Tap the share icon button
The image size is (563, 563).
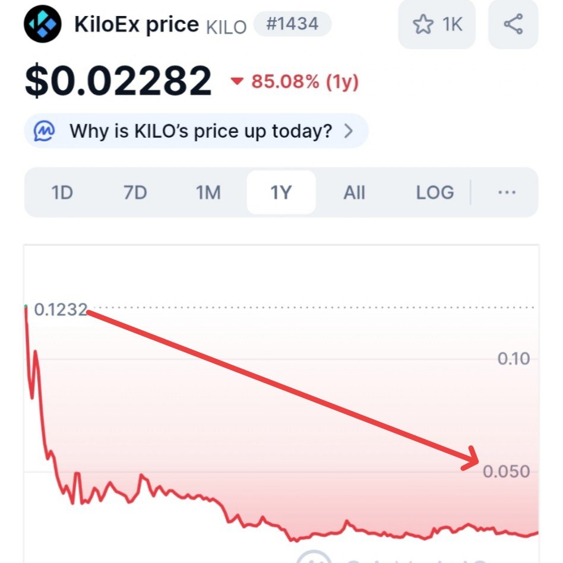(513, 24)
